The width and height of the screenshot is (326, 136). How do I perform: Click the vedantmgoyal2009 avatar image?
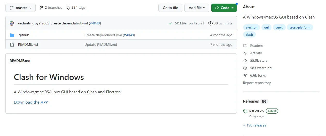pos(12,23)
